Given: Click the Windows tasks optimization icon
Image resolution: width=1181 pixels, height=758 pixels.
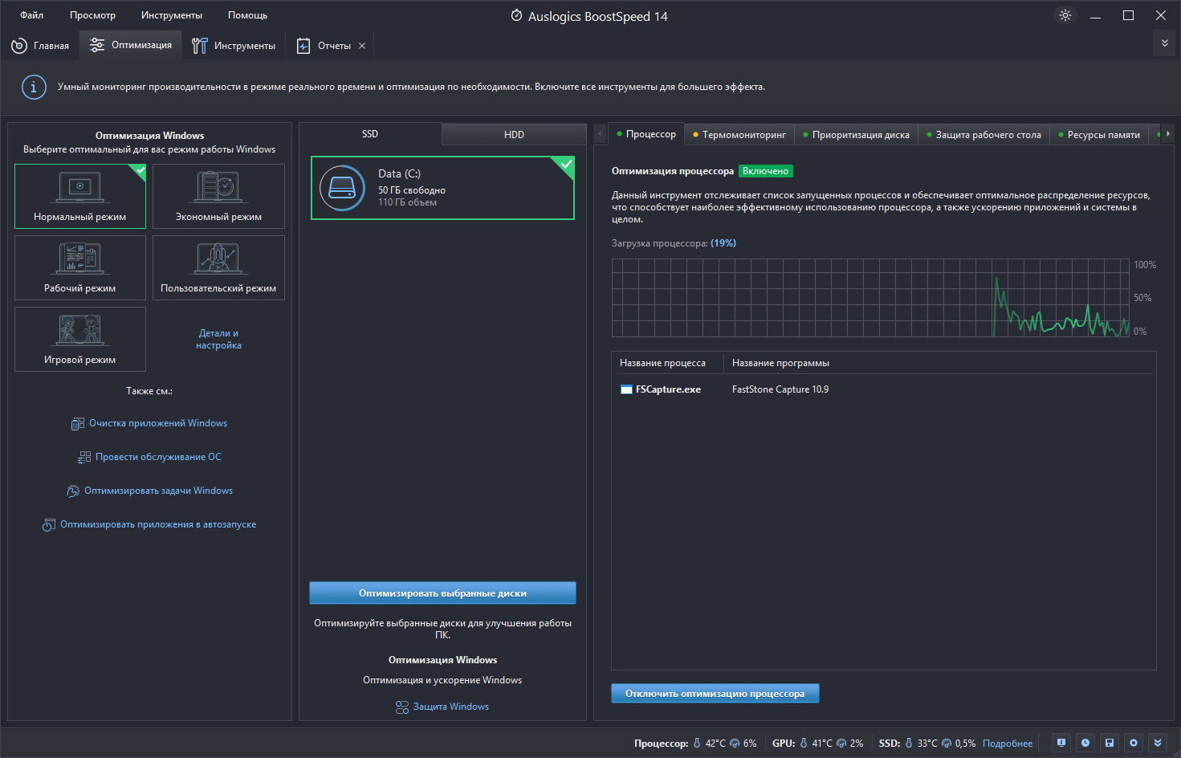Looking at the screenshot, I should point(73,491).
